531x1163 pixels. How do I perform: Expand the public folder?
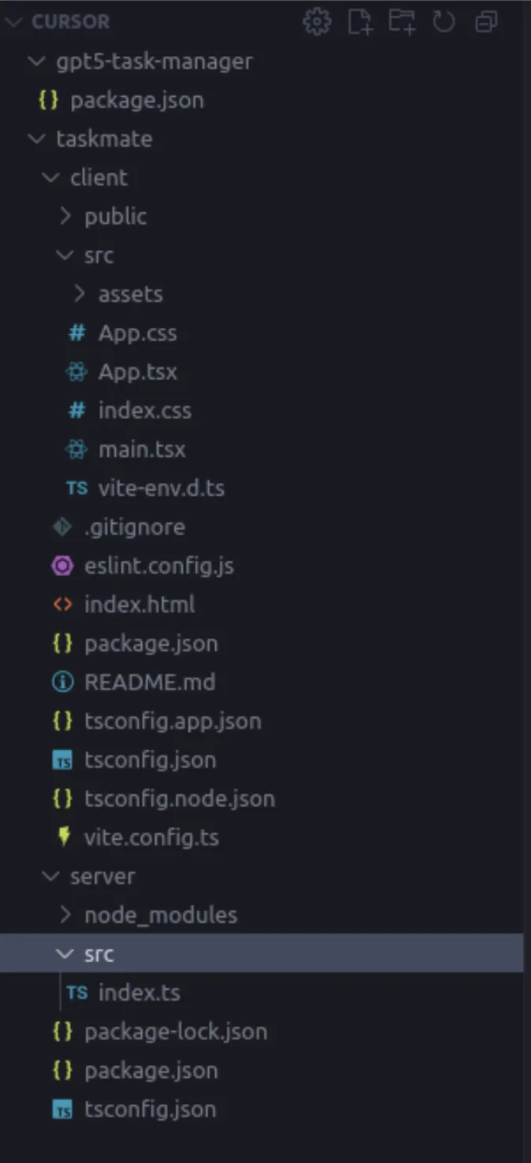115,216
